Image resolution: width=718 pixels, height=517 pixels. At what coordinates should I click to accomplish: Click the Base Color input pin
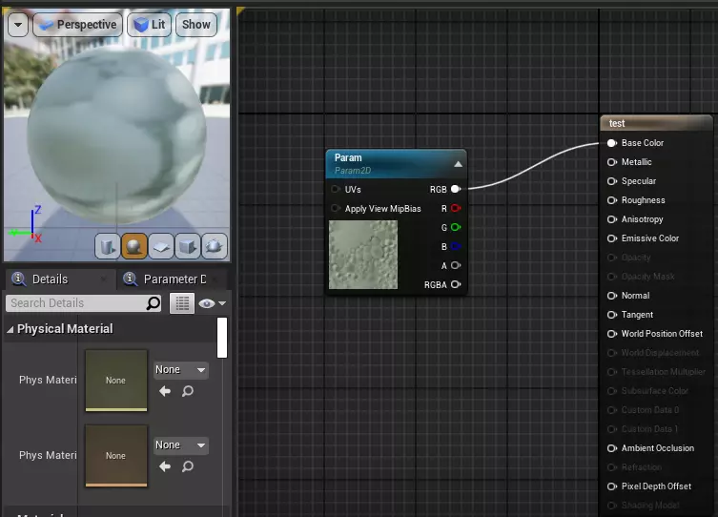coord(611,143)
